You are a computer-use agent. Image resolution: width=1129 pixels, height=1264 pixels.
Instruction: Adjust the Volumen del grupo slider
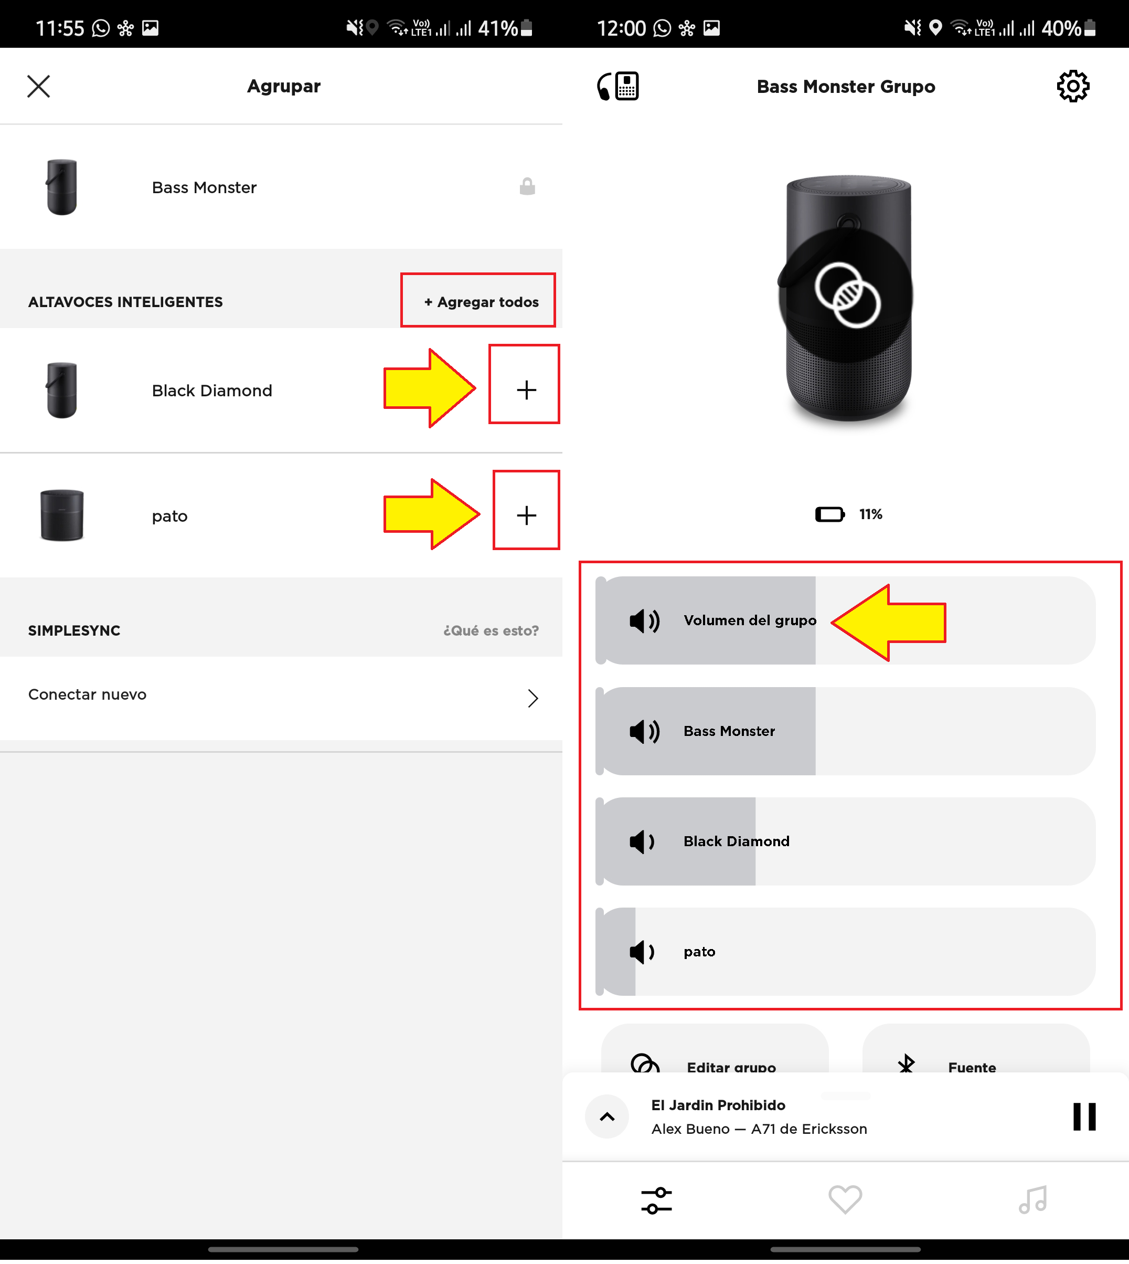tap(845, 620)
